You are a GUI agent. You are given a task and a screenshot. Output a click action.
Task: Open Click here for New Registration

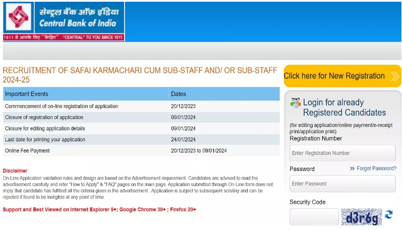[x=342, y=76]
